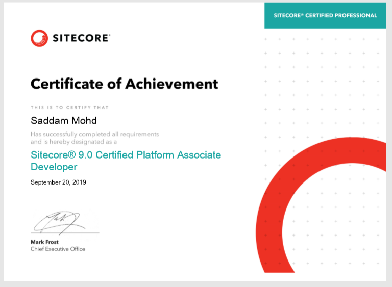392x287 pixels.
Task: Click the 'THIS IS TO CERTIFY THAT' line
Action: [69, 108]
